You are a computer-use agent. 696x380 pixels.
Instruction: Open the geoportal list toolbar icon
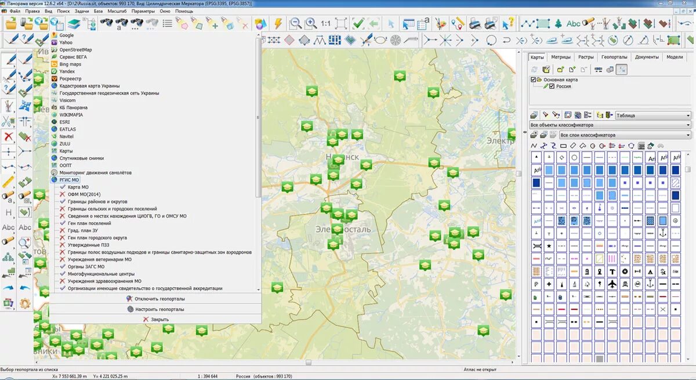point(56,24)
